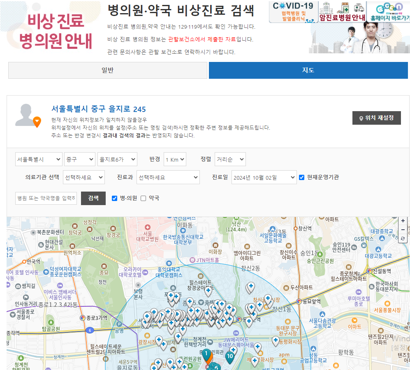The height and width of the screenshot is (370, 410).
Task: Click the red hospital icon above 서울대학교병원
Action: coord(148,227)
